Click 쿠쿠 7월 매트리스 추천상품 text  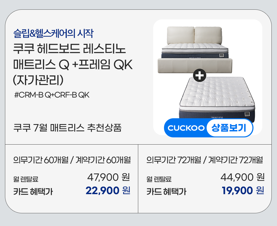[x=67, y=128]
